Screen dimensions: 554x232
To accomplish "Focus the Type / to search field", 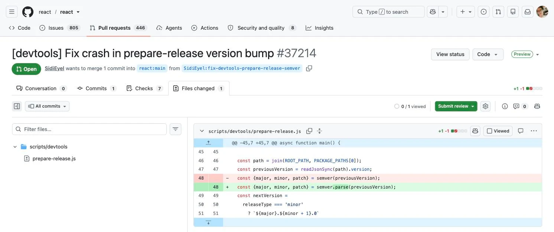I will 388,12.
